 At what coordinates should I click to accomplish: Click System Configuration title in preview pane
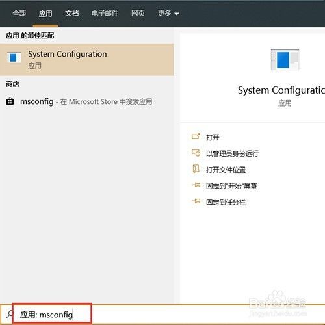281,90
